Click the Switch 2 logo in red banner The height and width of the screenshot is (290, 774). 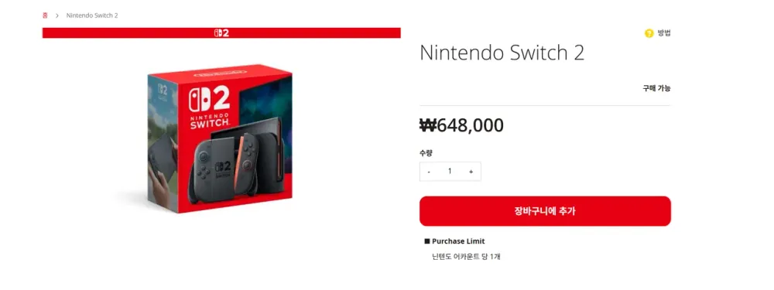point(221,33)
